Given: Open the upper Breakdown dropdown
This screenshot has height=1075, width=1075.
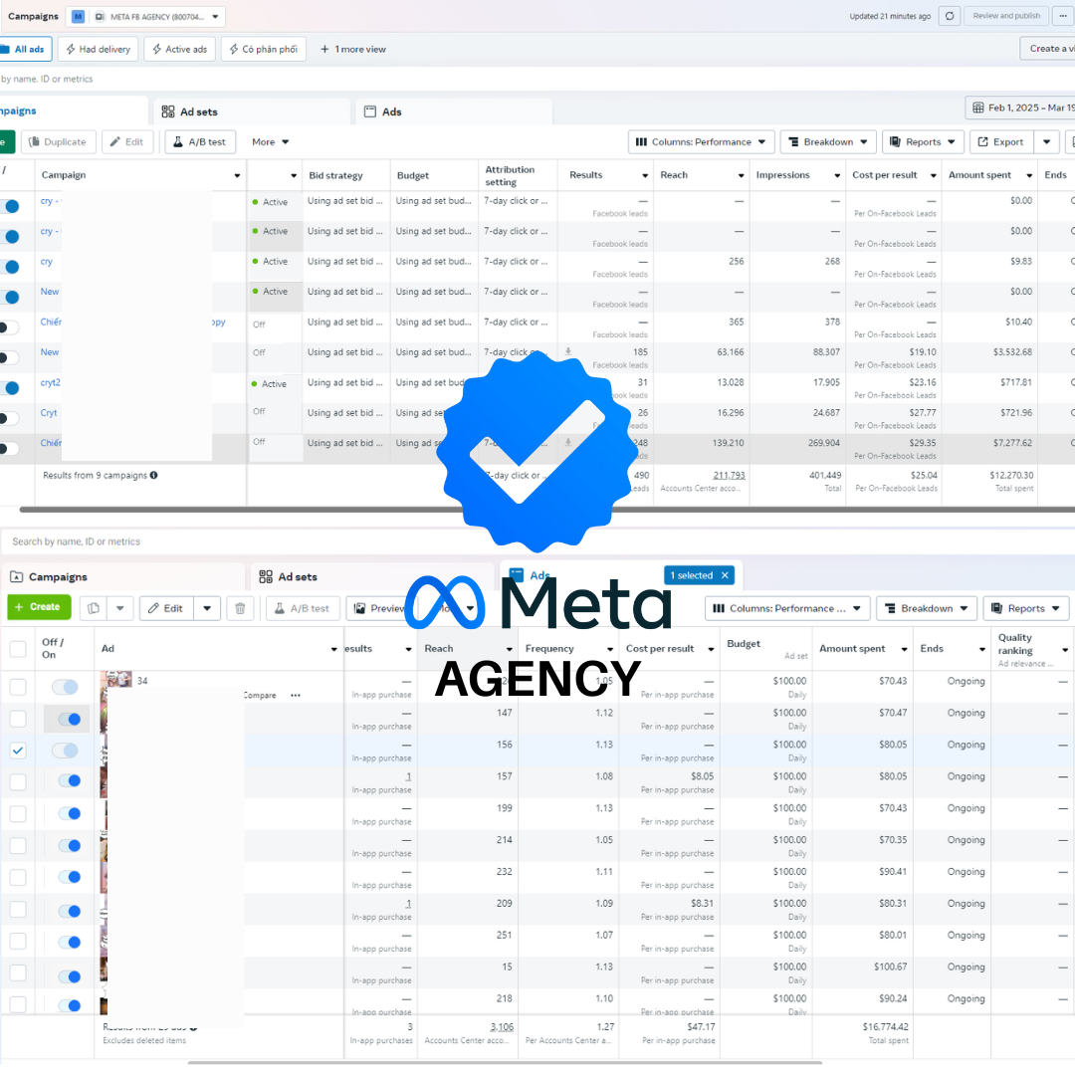Looking at the screenshot, I should click(x=828, y=142).
